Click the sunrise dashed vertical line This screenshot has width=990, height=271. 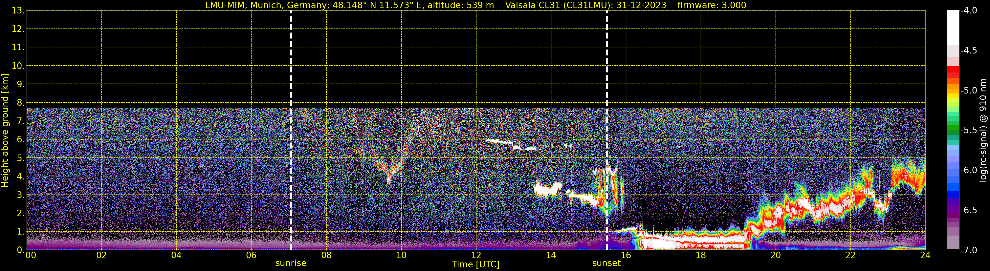click(x=291, y=130)
